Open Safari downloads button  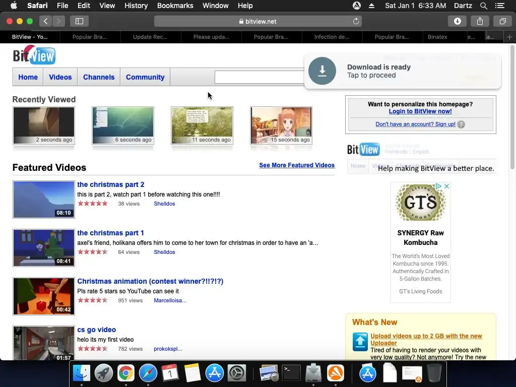point(457,21)
